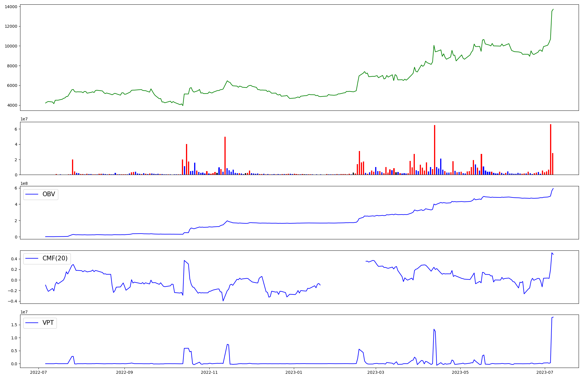Viewport: 583px width, 379px height.
Task: Click the VPT legend label
Action: coord(48,323)
